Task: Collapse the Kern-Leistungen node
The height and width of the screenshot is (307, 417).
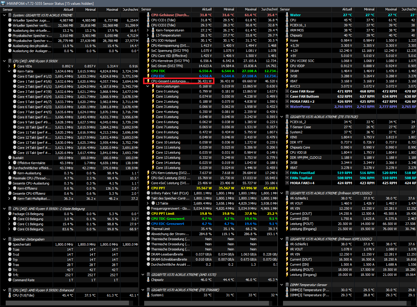Action: 148,86
